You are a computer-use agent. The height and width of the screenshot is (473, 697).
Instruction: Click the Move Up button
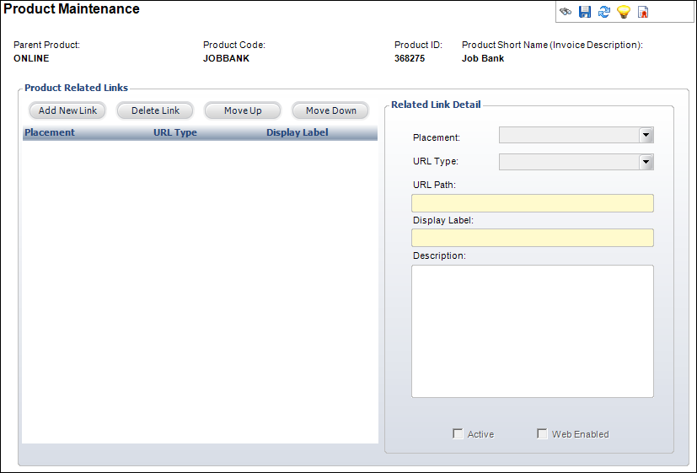(243, 110)
